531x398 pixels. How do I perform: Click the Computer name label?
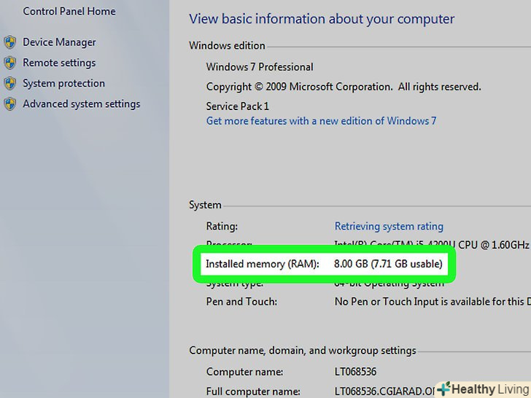coord(244,372)
